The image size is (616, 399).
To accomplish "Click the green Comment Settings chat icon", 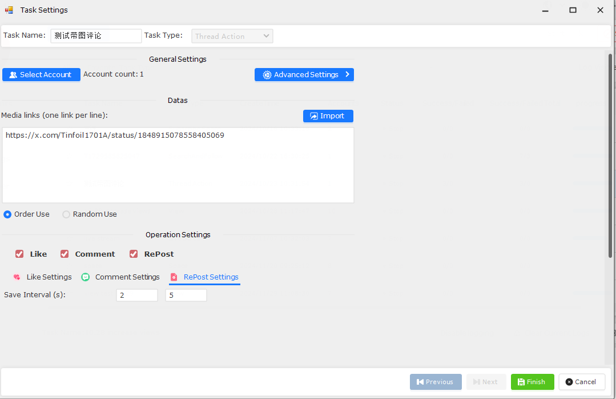I will pyautogui.click(x=86, y=277).
